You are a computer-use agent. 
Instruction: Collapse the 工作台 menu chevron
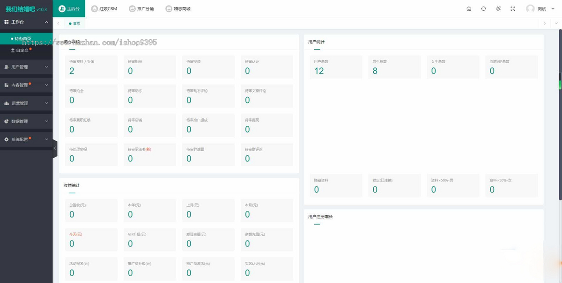[46, 22]
